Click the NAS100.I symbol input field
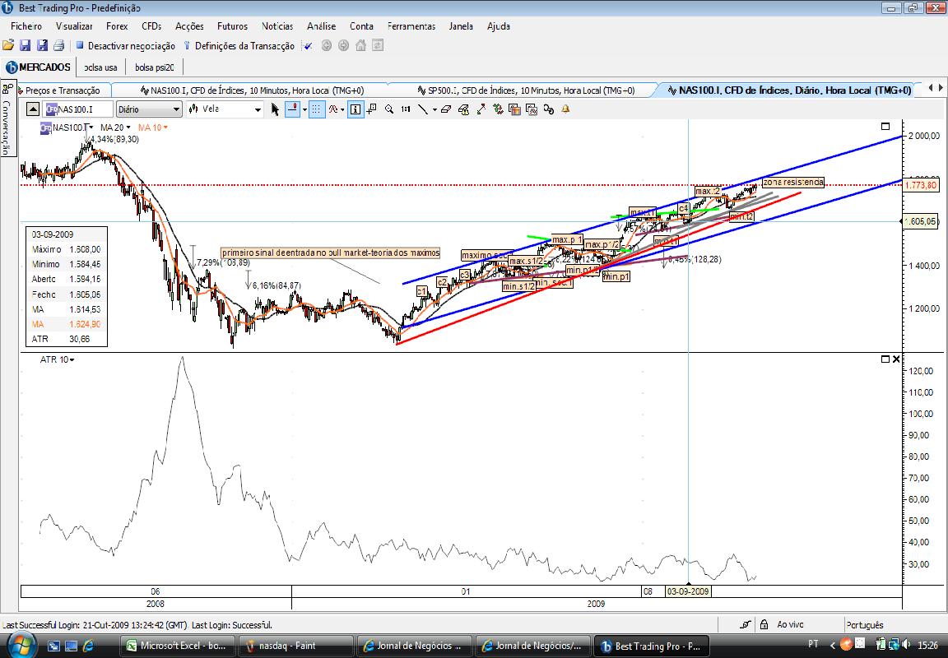Screen dimensions: 948x658 pyautogui.click(x=78, y=109)
